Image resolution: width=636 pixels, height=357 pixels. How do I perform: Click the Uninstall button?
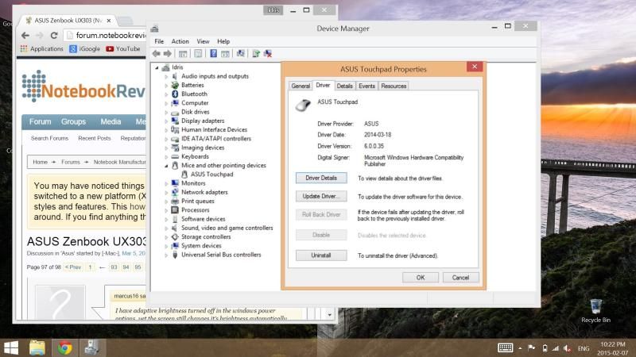pos(321,255)
